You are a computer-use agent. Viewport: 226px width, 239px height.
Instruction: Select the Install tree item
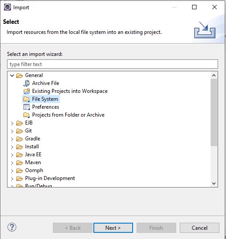pyautogui.click(x=32, y=147)
